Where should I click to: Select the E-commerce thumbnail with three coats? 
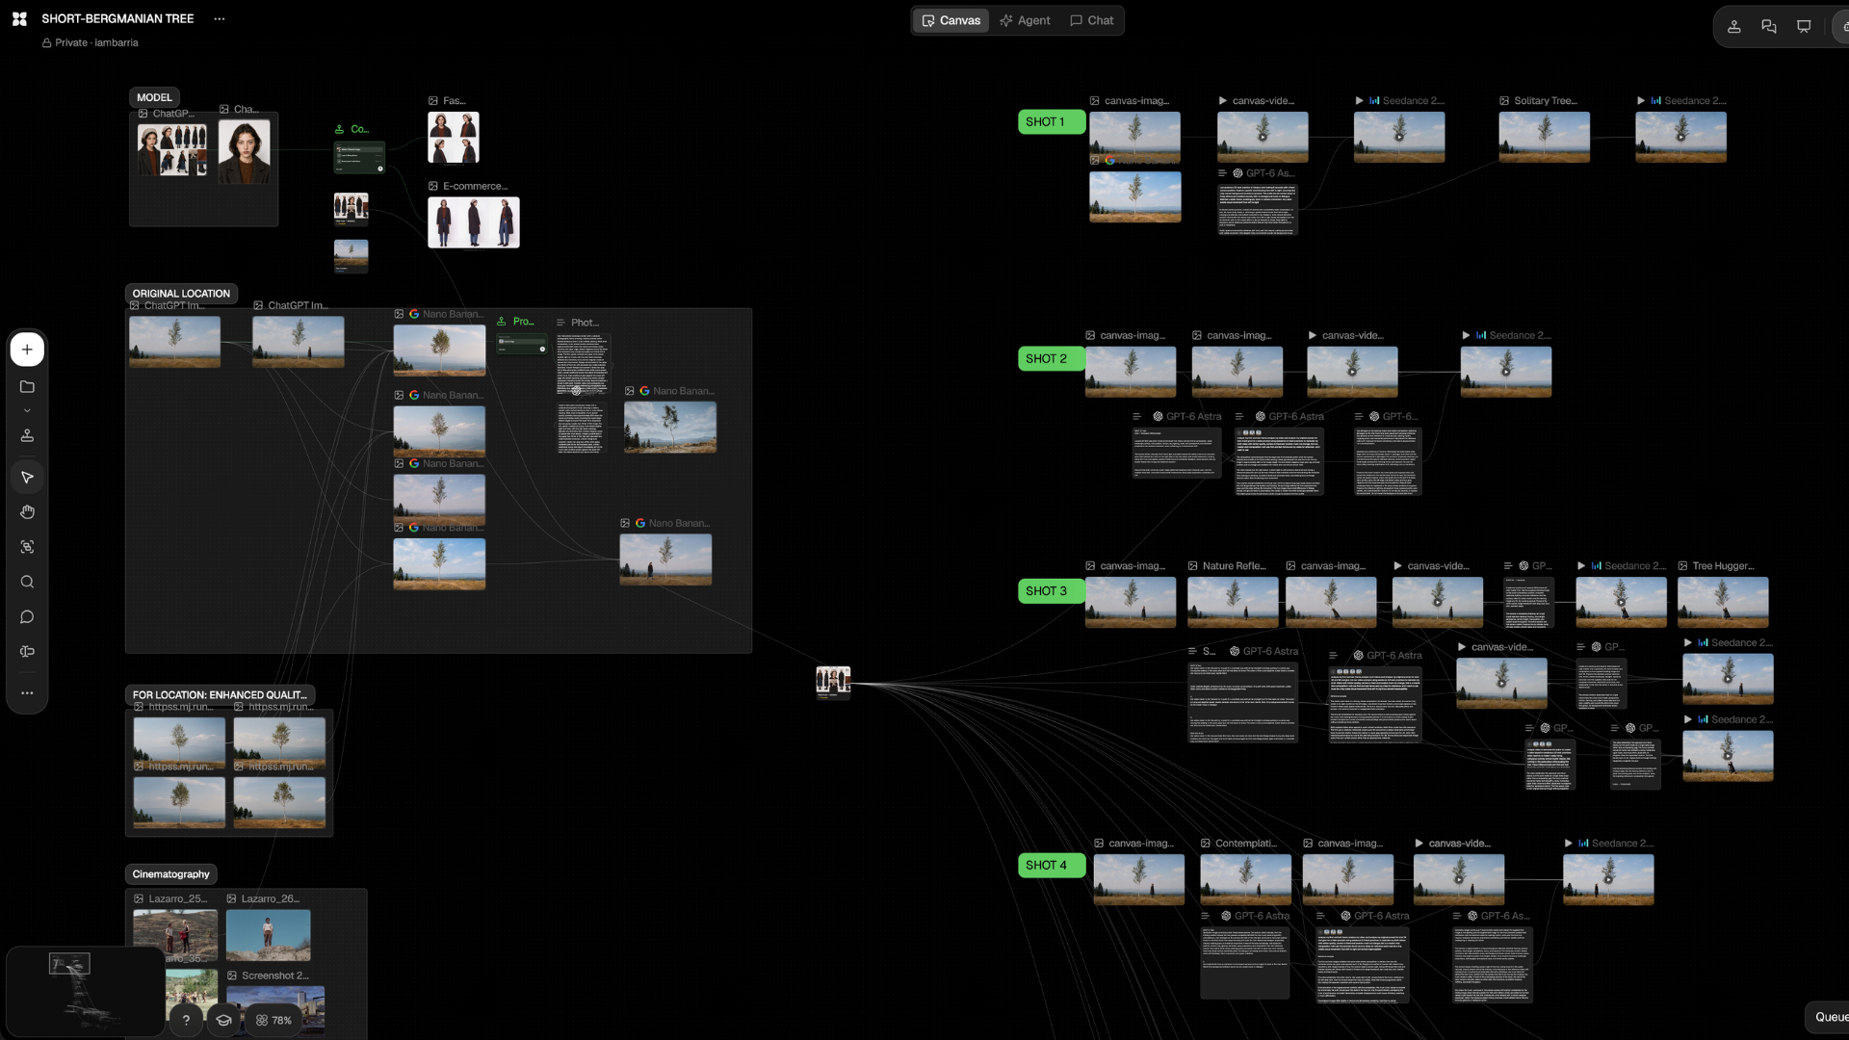pos(474,222)
